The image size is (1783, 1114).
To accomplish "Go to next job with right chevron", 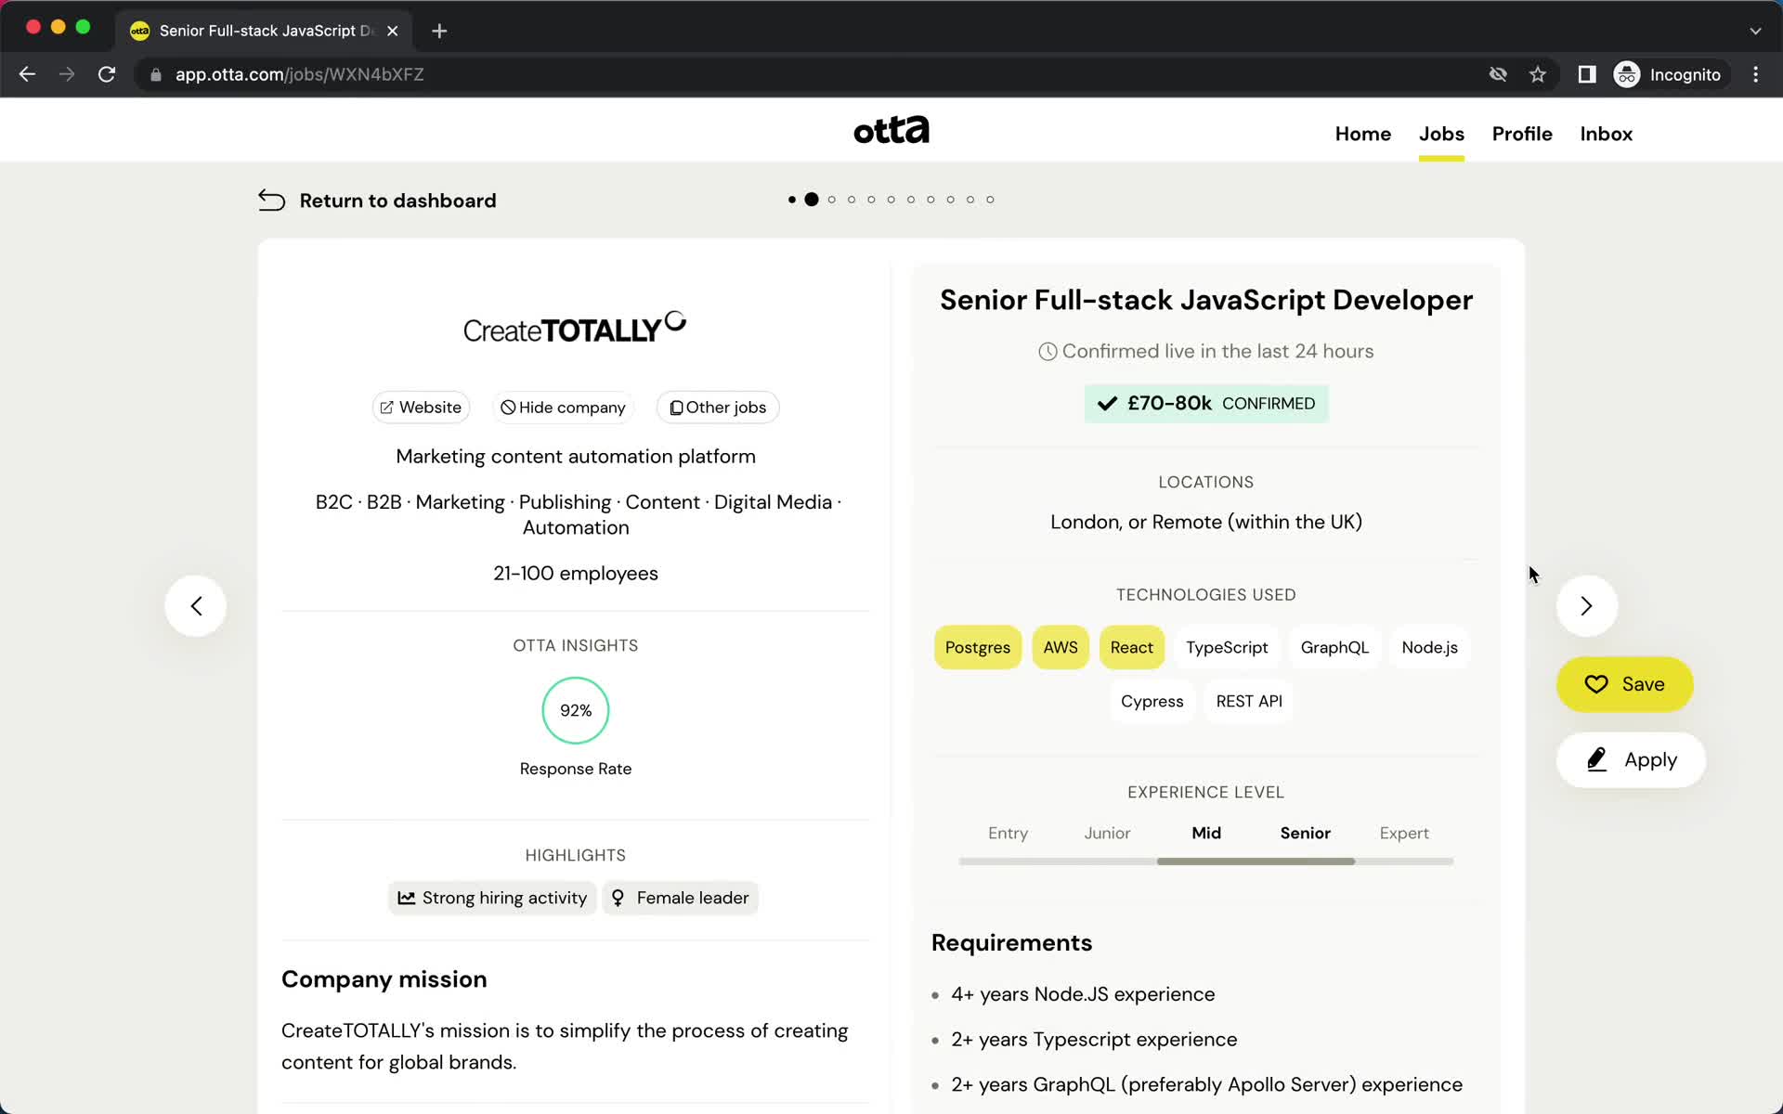I will pos(1586,606).
